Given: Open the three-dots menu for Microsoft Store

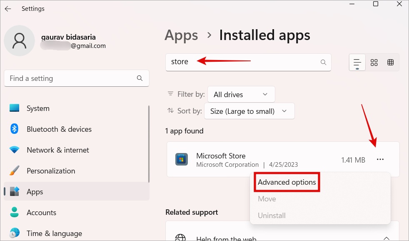Looking at the screenshot, I should [380, 160].
